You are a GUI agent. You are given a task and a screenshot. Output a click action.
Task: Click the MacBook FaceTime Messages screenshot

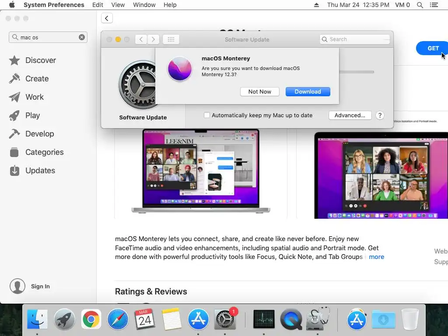coord(200,171)
